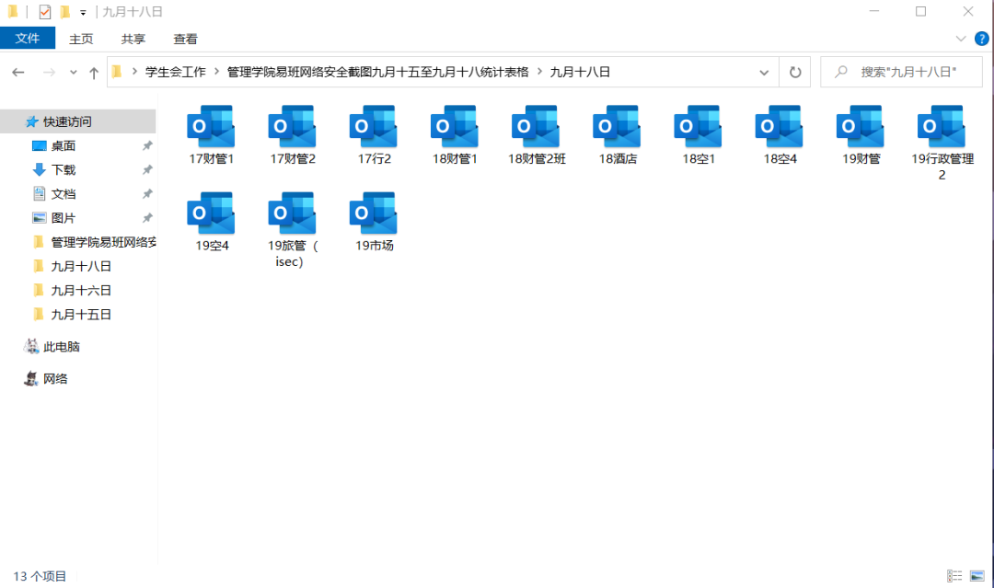Click the pin icon next to 下载

(x=147, y=170)
